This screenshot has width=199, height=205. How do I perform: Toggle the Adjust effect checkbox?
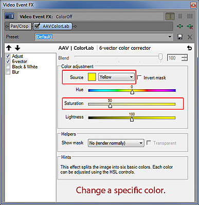8,56
